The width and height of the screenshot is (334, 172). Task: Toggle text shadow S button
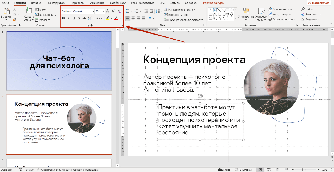point(79,18)
